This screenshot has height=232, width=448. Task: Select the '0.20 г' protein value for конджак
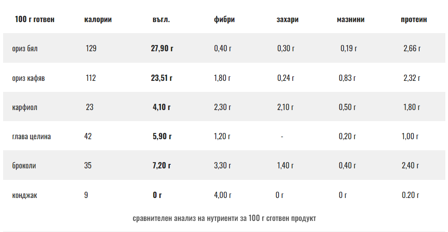(410, 195)
